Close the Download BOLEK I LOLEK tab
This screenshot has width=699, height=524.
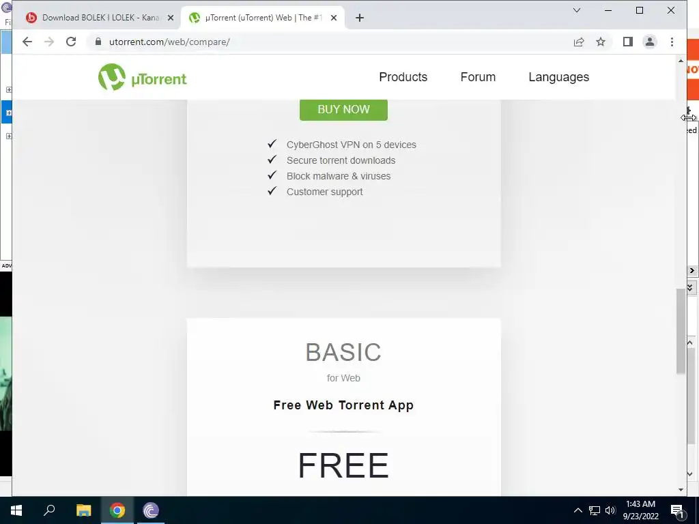tap(170, 18)
